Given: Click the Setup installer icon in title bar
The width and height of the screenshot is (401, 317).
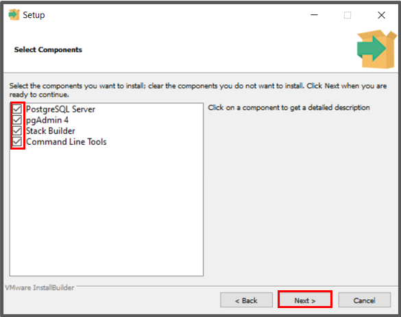Looking at the screenshot, I should (14, 15).
